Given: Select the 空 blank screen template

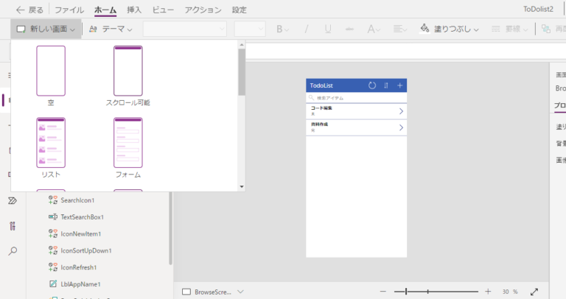Looking at the screenshot, I should click(51, 76).
